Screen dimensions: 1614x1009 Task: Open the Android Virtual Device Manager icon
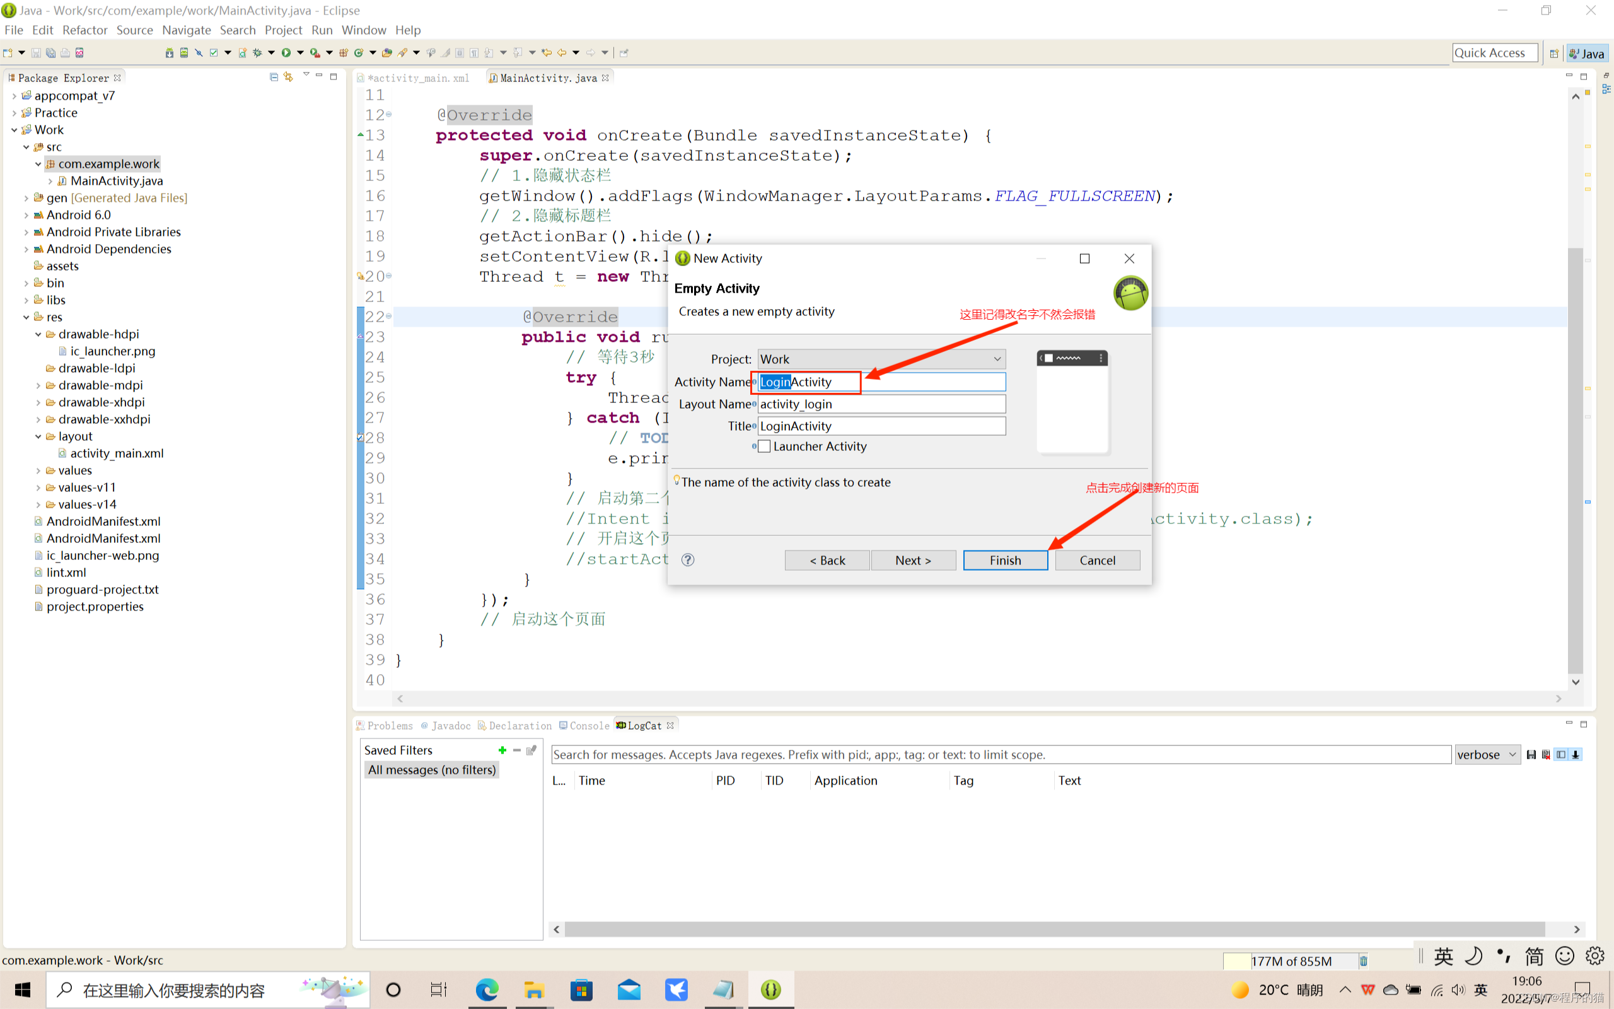coord(184,53)
